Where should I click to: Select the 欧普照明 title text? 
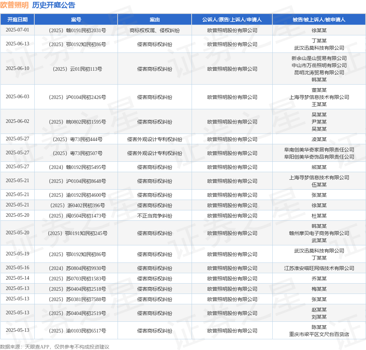pos(14,5)
